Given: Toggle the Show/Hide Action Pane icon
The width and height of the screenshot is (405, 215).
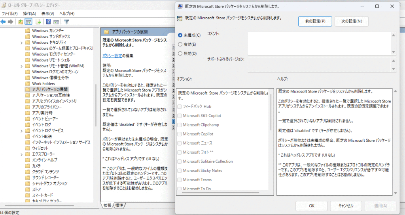Looking at the screenshot, I should pos(56,22).
